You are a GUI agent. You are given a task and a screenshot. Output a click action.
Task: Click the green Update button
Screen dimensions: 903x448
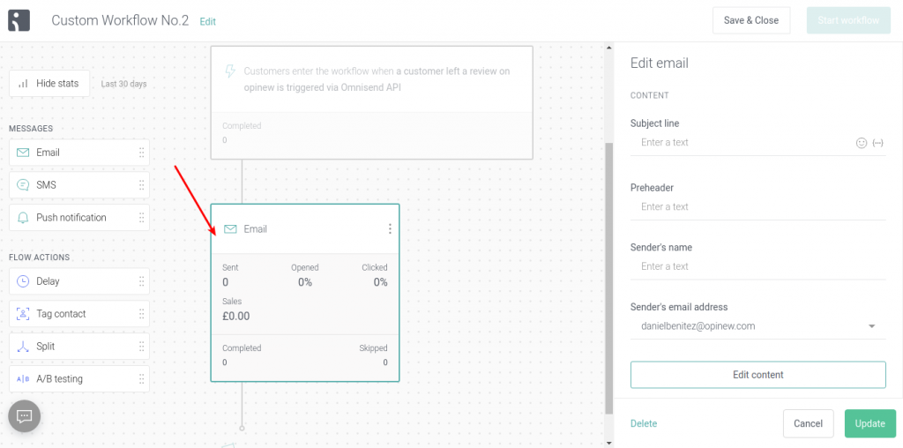pyautogui.click(x=869, y=424)
